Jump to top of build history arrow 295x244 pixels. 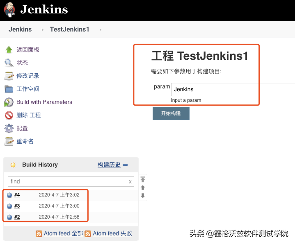tap(143, 179)
